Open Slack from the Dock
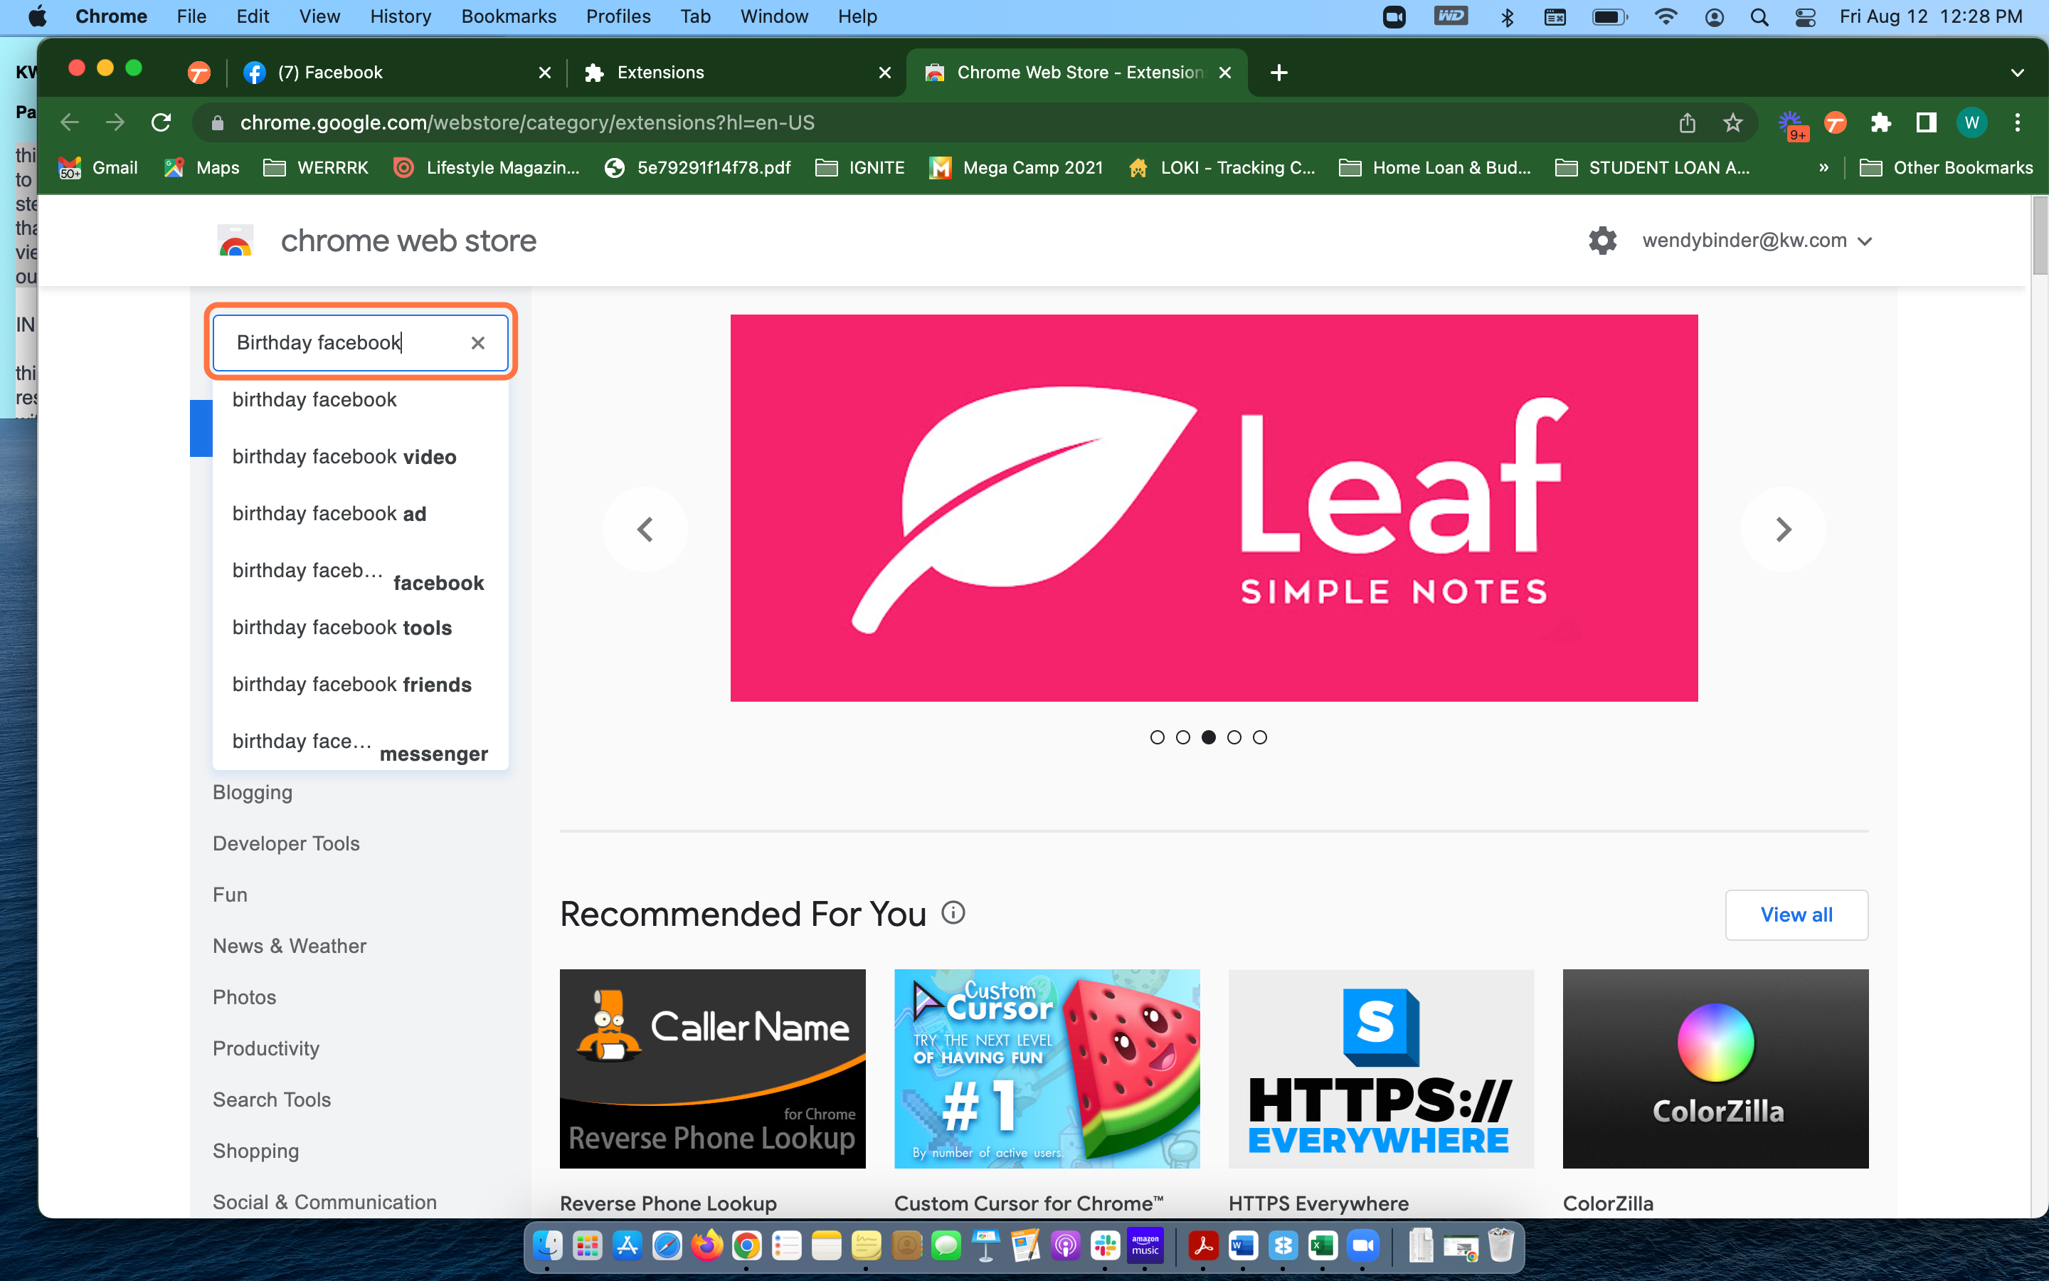 (x=1105, y=1246)
